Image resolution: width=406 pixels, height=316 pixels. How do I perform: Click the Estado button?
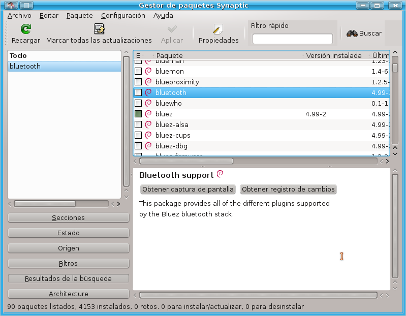[x=69, y=233]
